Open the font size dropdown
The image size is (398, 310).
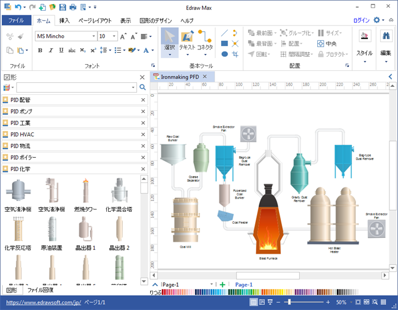[114, 36]
